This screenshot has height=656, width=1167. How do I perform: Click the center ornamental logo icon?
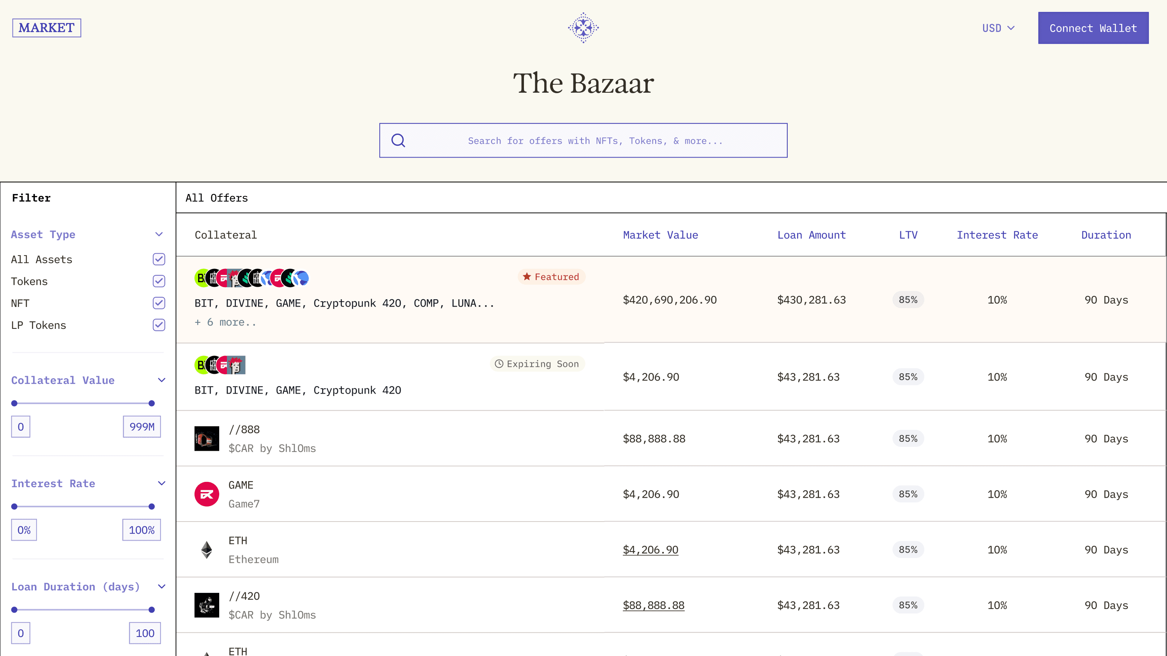583,28
